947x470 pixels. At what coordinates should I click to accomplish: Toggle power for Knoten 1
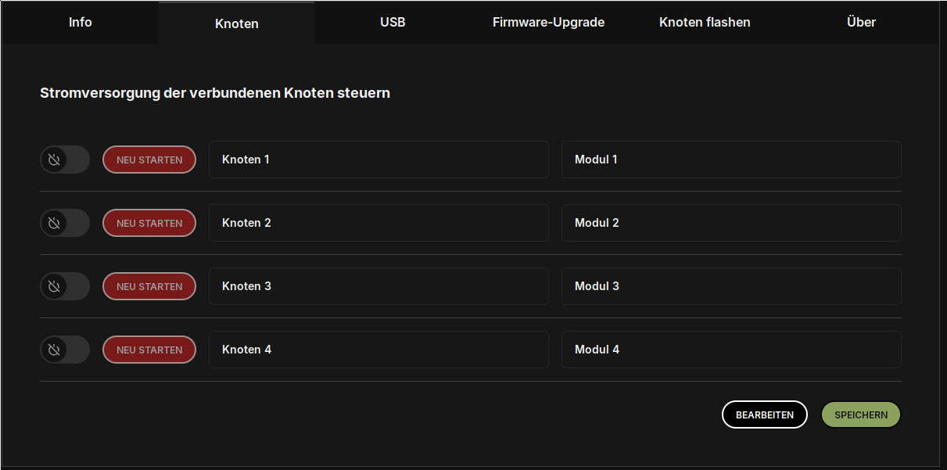[65, 160]
